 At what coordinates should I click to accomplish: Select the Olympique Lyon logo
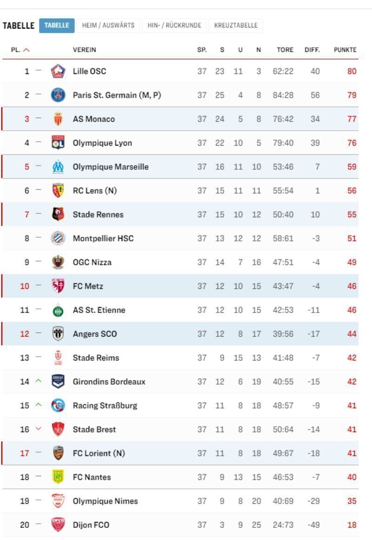pyautogui.click(x=58, y=143)
